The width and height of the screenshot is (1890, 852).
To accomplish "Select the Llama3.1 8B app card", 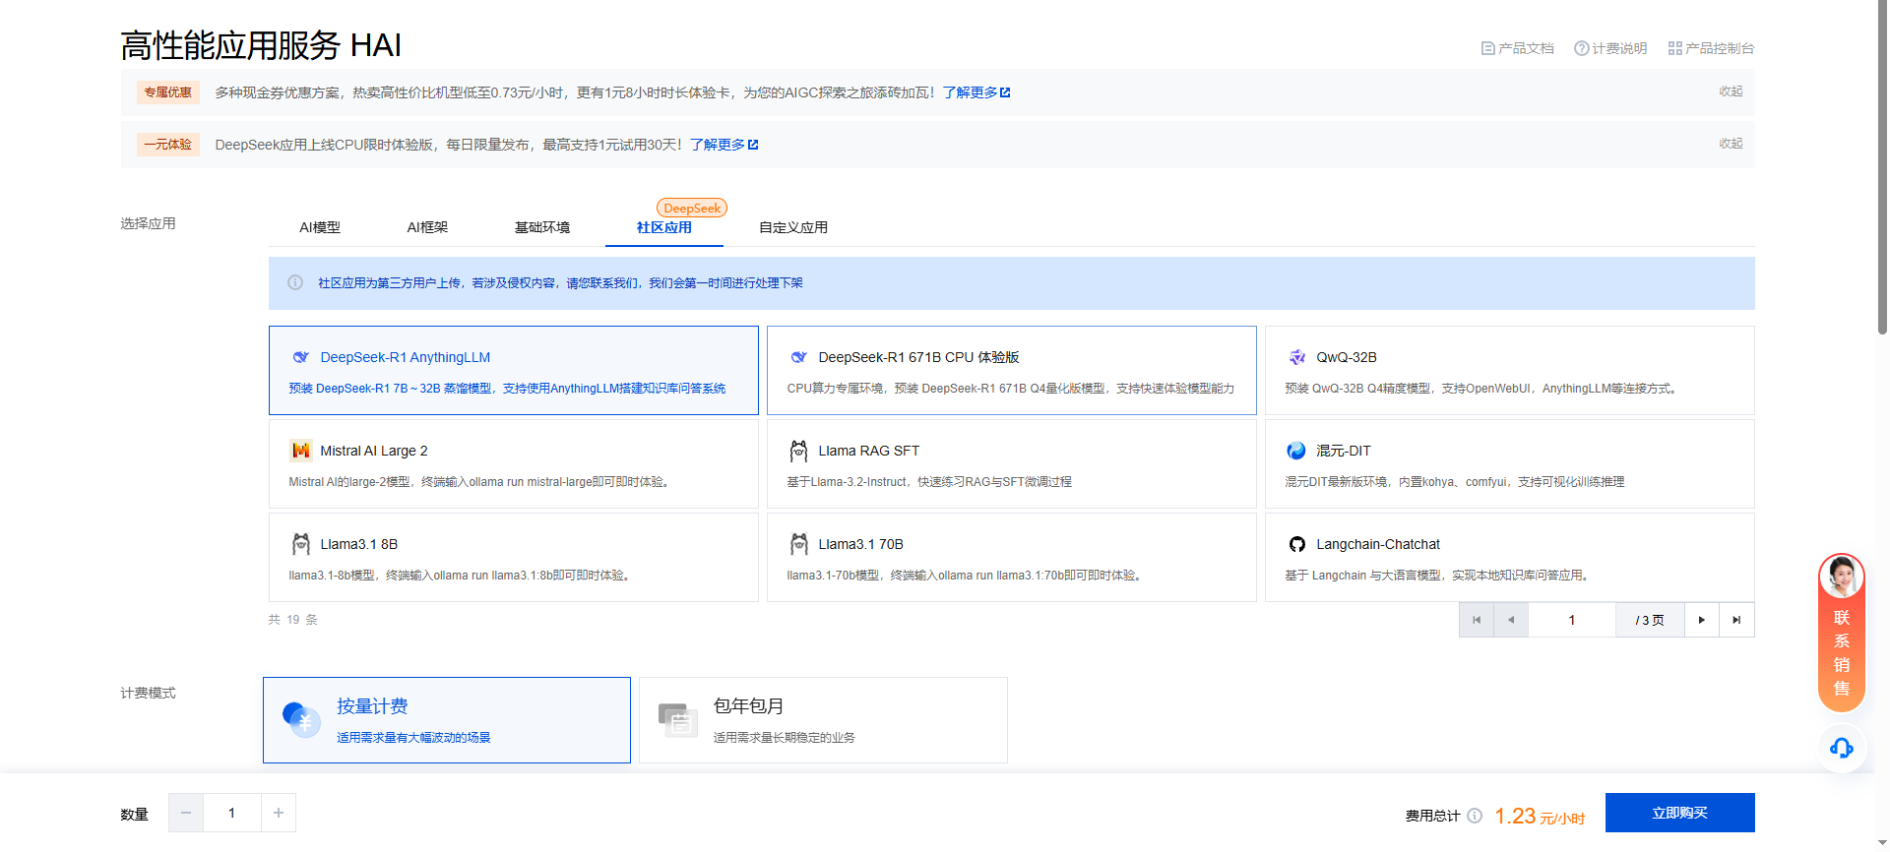I will coord(514,558).
